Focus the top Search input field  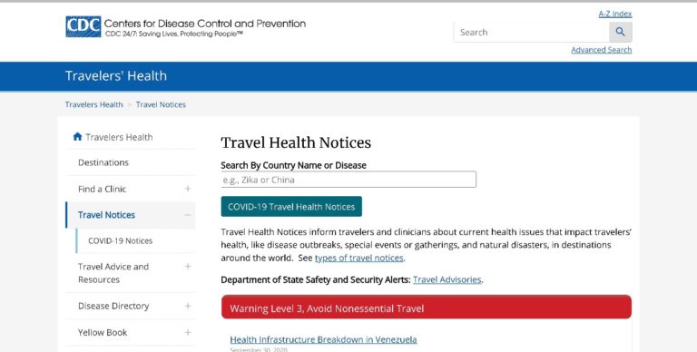(x=531, y=32)
